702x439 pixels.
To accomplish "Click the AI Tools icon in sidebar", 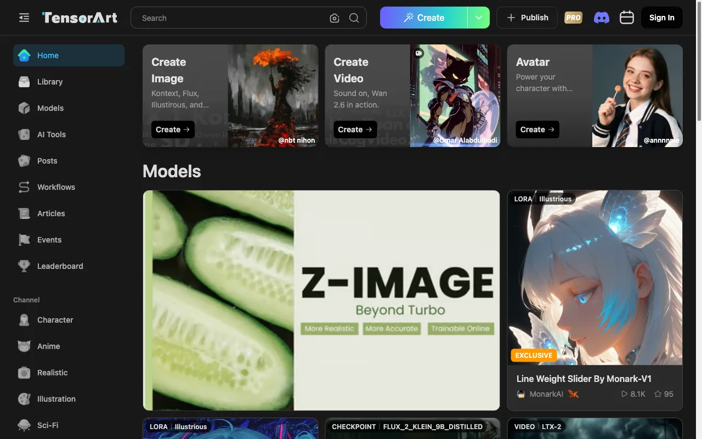I will click(24, 134).
